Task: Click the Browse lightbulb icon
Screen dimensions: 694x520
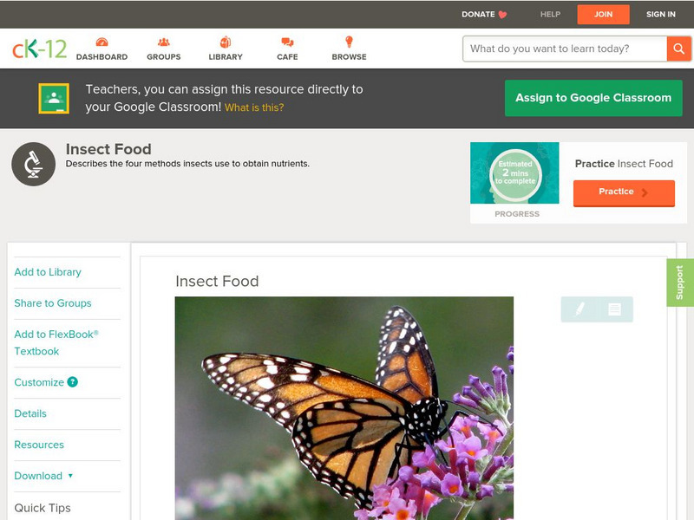Action: [x=349, y=41]
